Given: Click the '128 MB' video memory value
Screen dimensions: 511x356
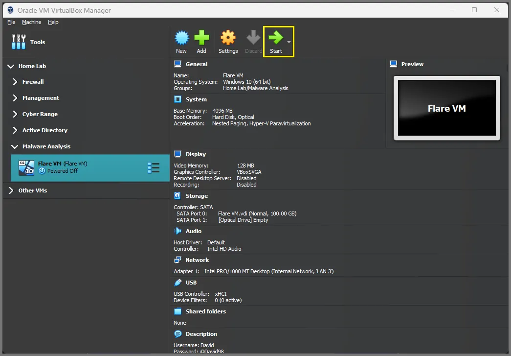Looking at the screenshot, I should 245,166.
